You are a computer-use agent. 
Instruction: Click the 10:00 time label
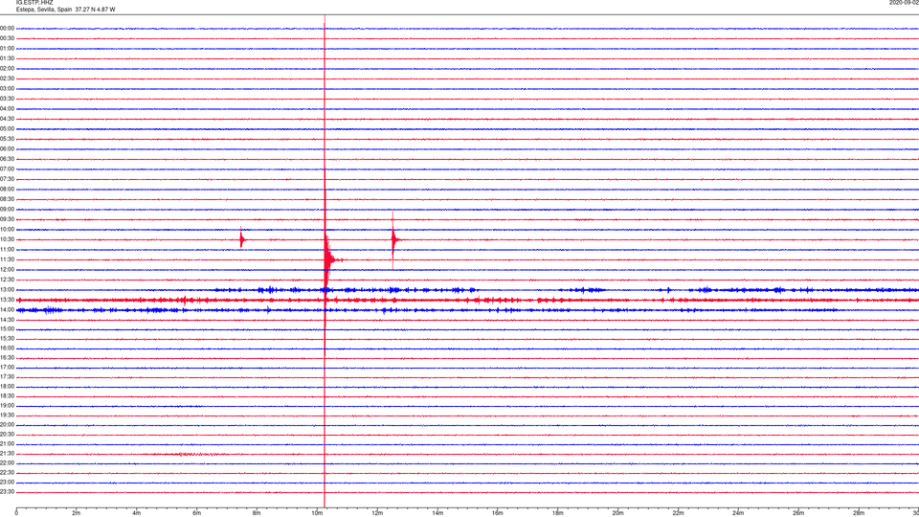coord(7,230)
